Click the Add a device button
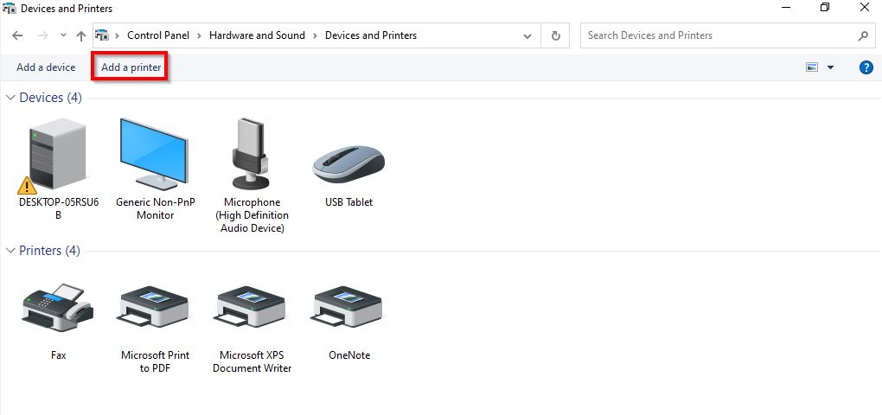This screenshot has height=415, width=882. (x=46, y=67)
